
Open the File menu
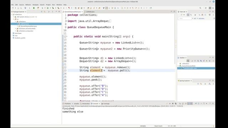click(12, 5)
